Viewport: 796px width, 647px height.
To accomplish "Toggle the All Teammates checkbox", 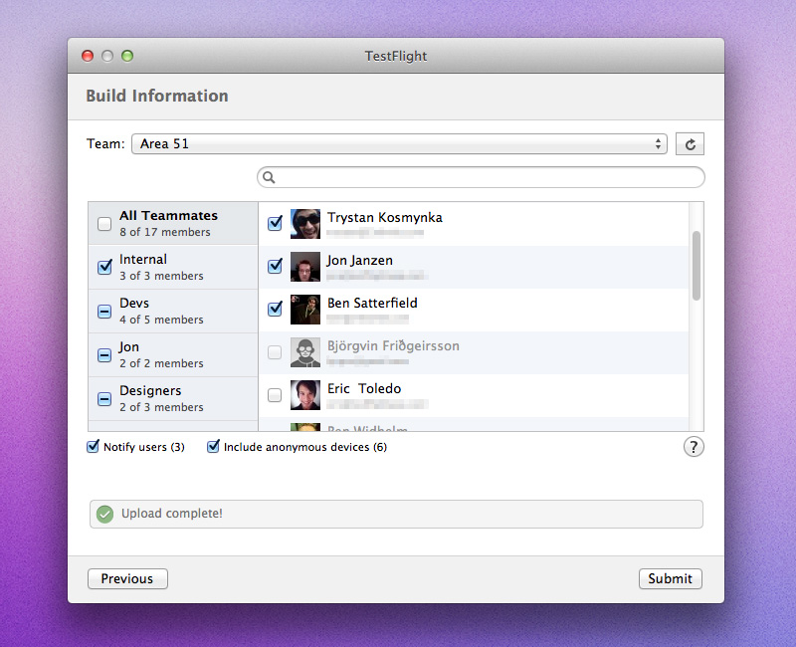I will coord(104,223).
